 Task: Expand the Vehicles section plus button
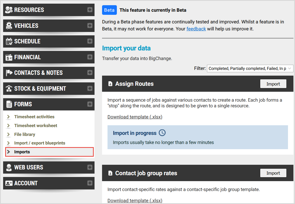[90, 26]
